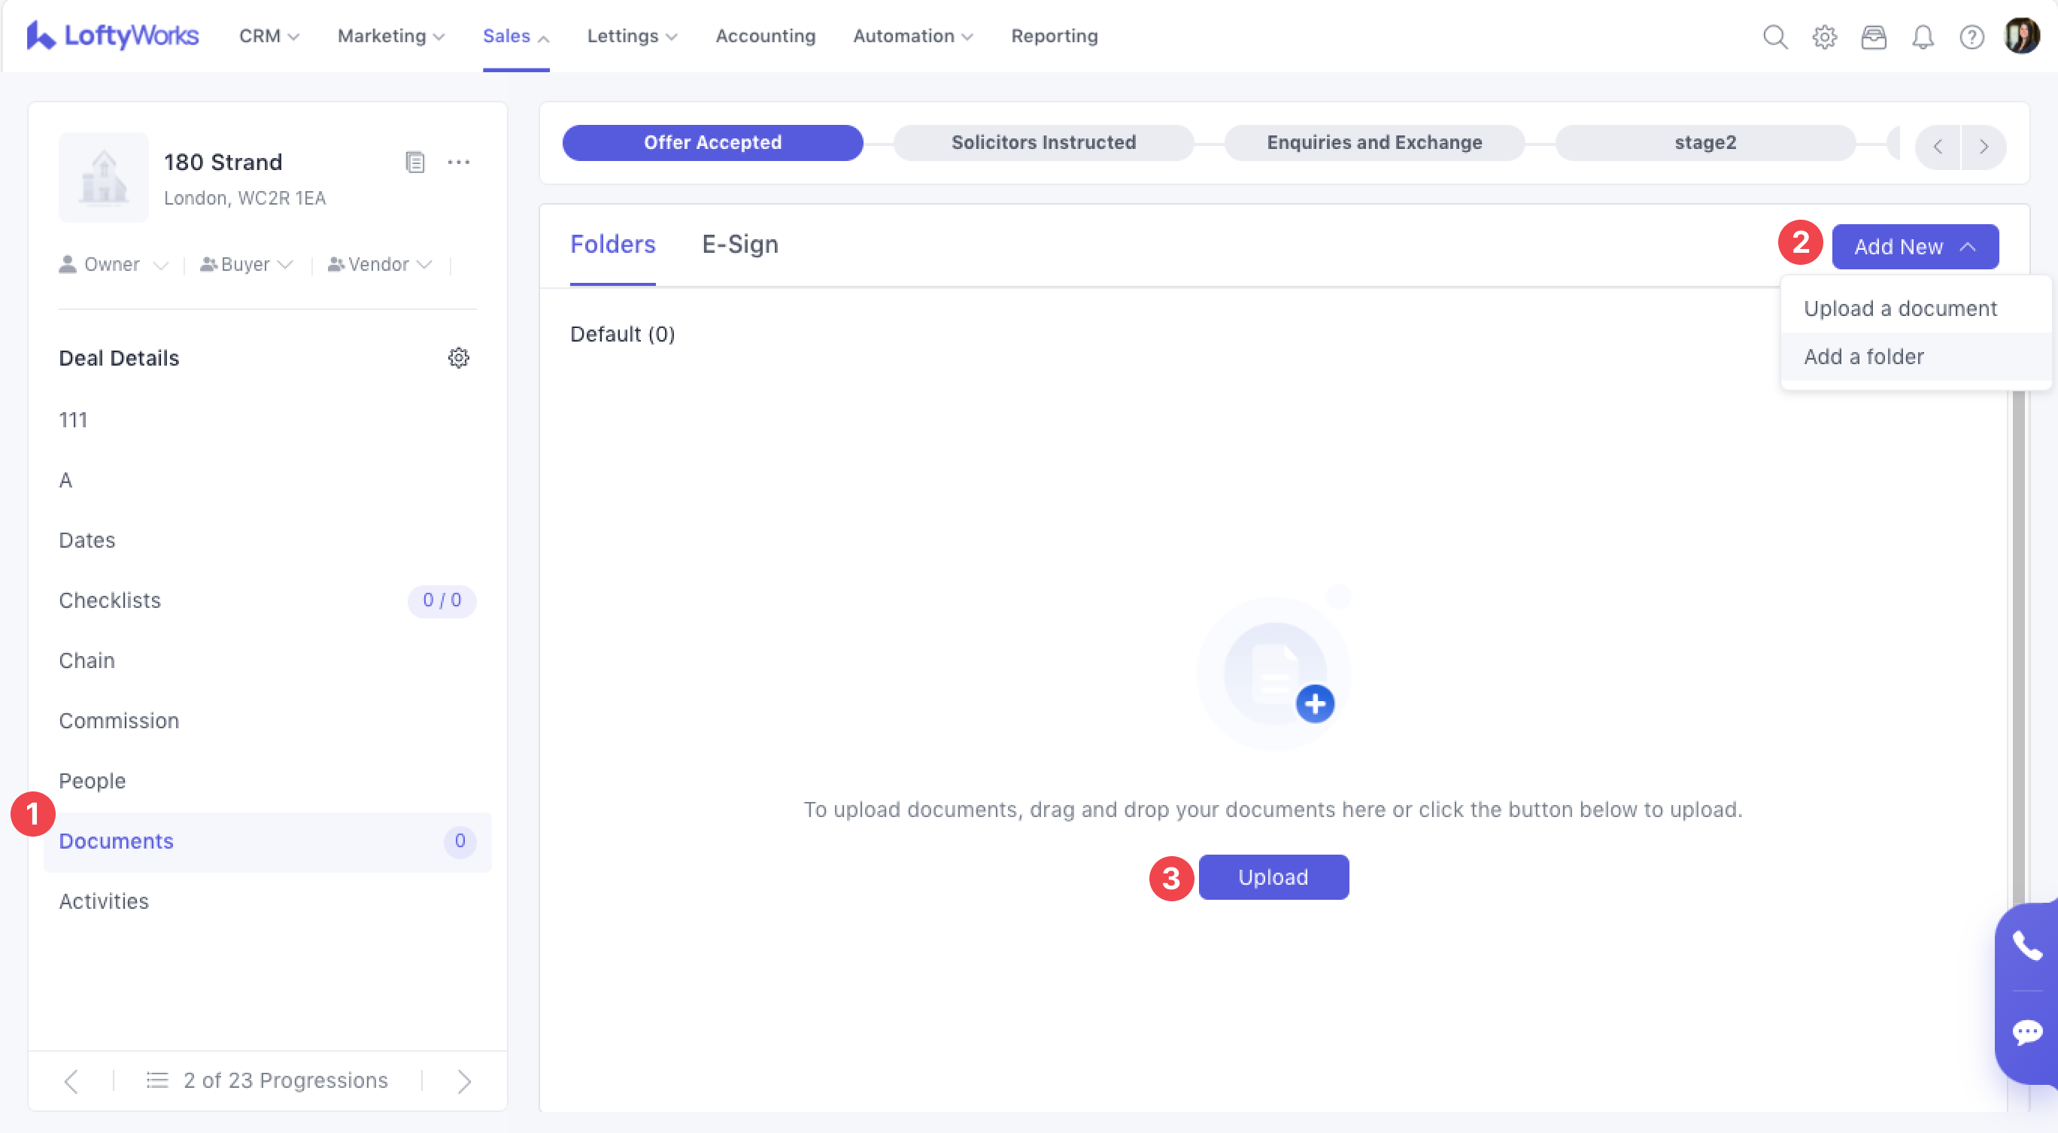Open the CRM navigation menu
This screenshot has height=1133, width=2058.
coord(269,36)
